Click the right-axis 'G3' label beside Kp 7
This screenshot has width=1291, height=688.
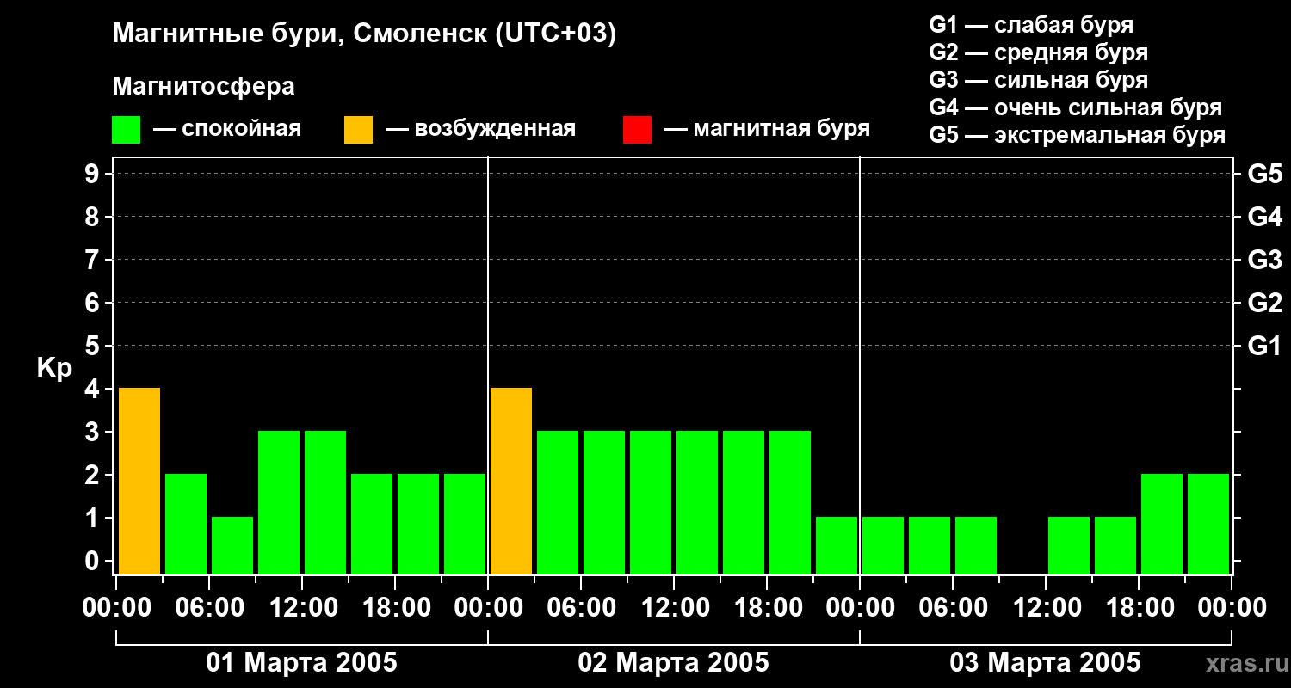(x=1264, y=260)
